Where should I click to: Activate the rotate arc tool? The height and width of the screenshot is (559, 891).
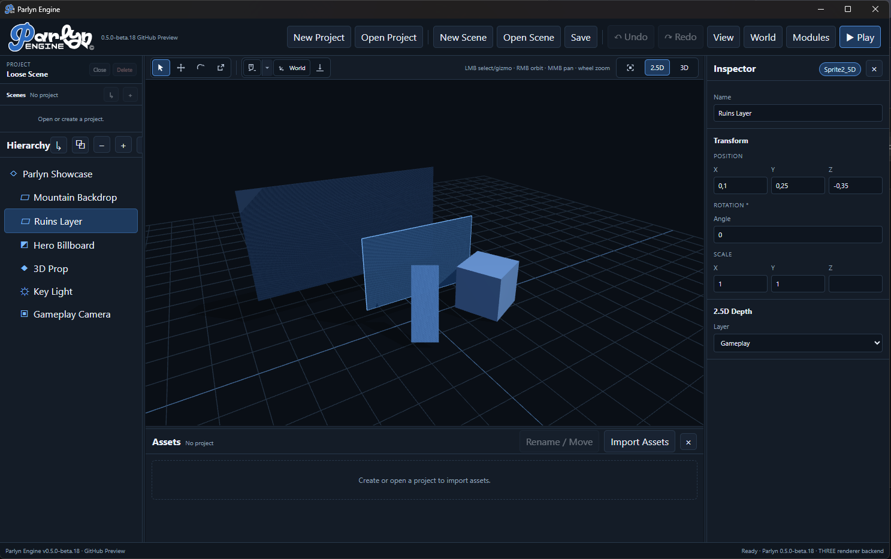[201, 68]
